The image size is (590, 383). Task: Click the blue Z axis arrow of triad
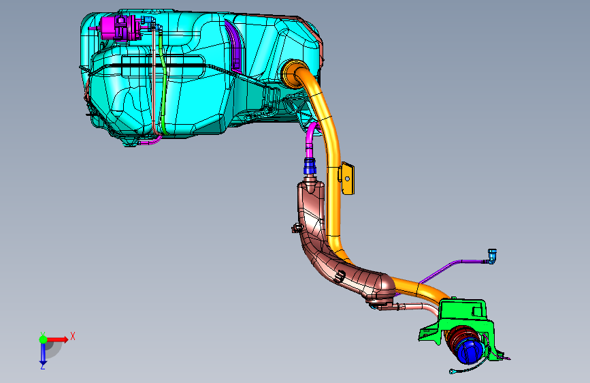pos(42,354)
